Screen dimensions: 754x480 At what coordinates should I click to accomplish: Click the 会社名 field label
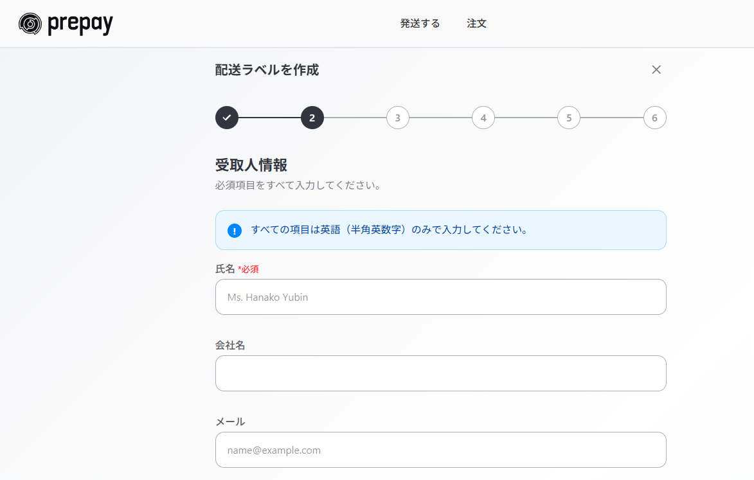[x=230, y=346]
